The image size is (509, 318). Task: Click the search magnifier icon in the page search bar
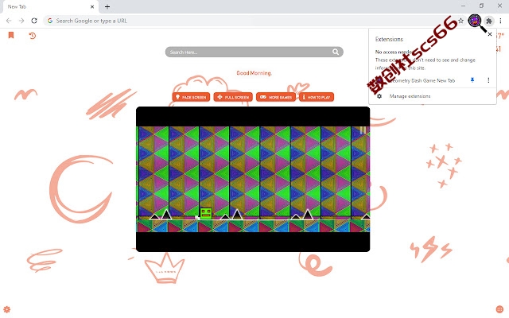(336, 52)
